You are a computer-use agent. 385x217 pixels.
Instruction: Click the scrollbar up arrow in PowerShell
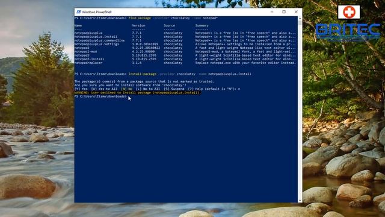pos(300,19)
